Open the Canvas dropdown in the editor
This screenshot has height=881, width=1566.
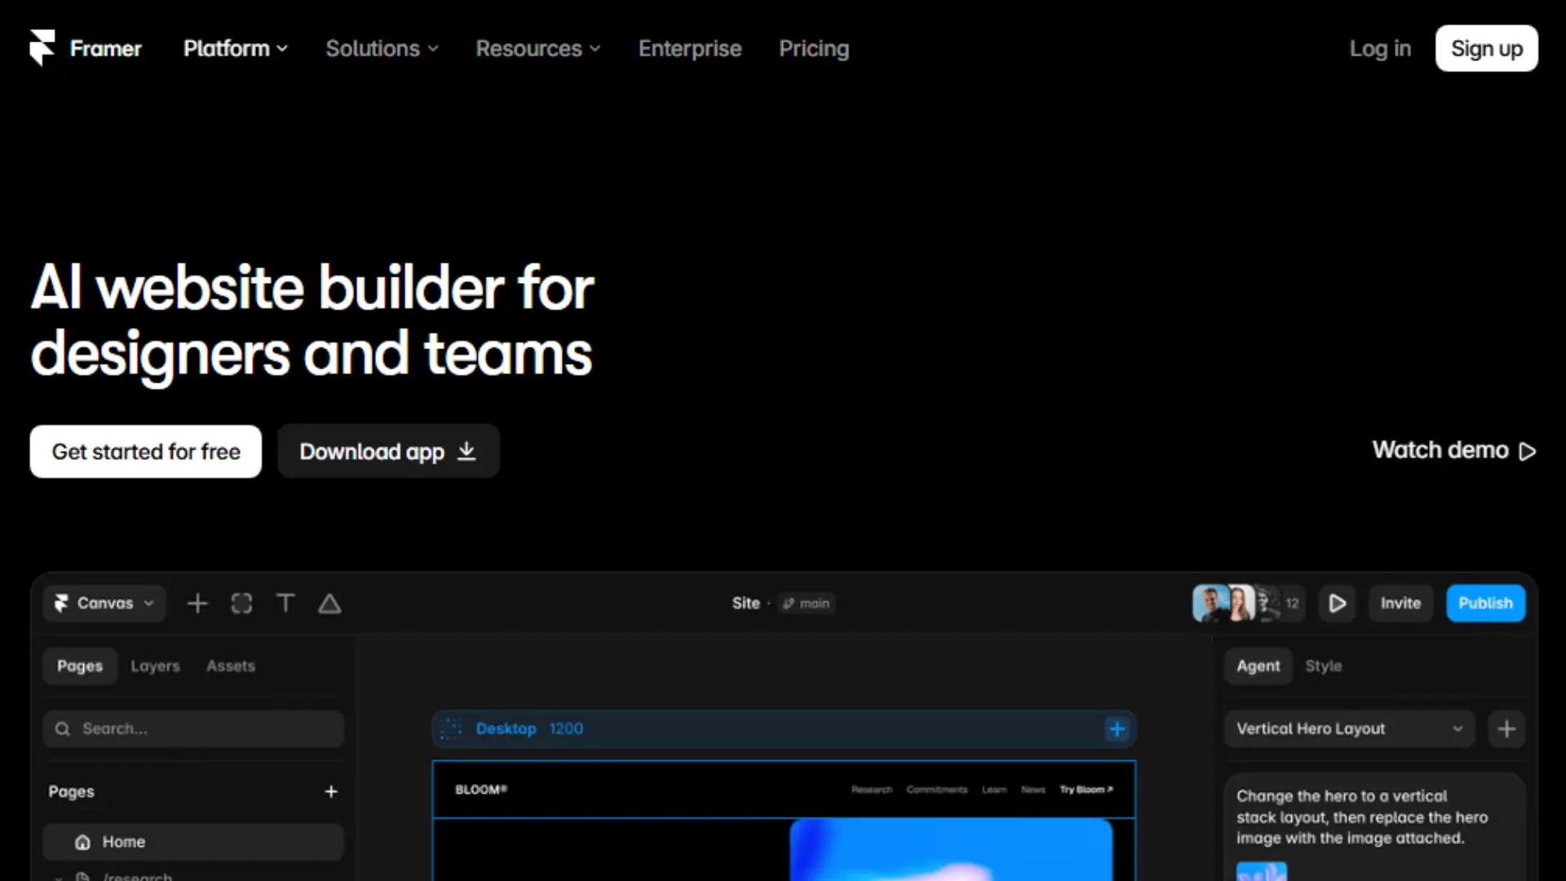click(x=104, y=604)
